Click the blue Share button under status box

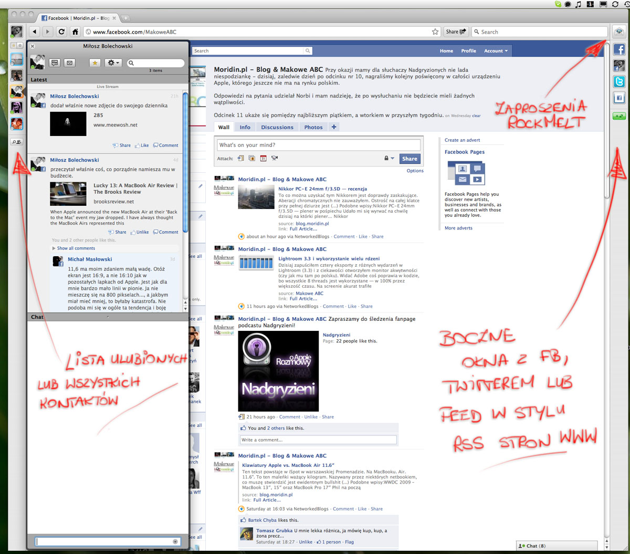point(409,159)
